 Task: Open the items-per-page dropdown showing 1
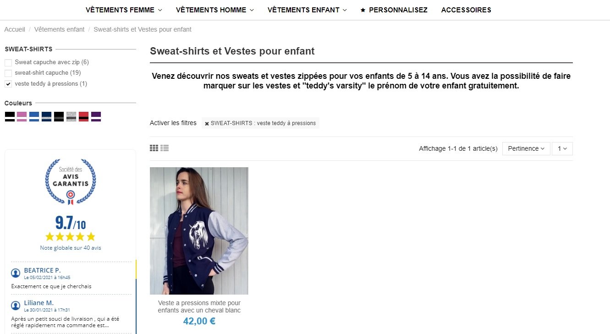point(562,148)
